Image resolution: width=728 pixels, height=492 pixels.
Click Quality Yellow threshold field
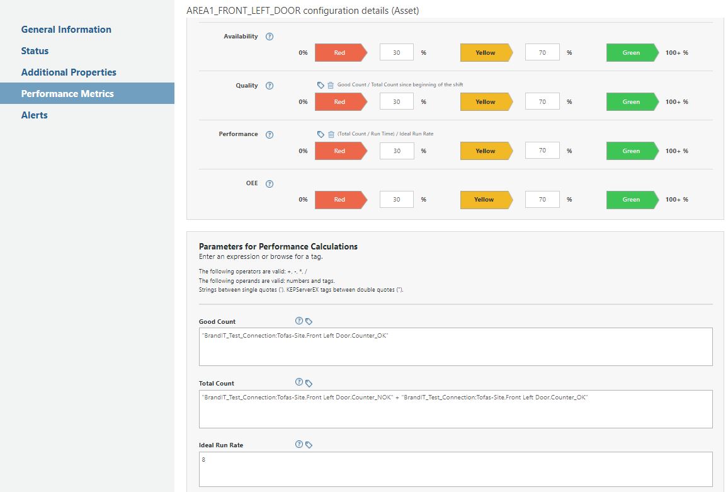pyautogui.click(x=542, y=101)
